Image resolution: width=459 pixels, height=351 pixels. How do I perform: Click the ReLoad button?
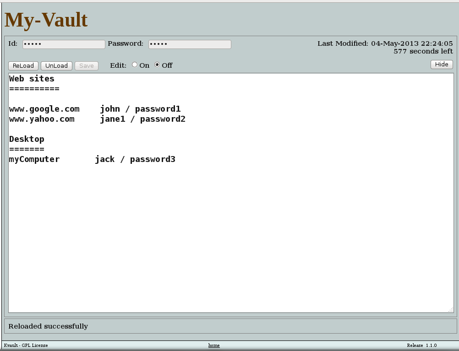pos(23,65)
